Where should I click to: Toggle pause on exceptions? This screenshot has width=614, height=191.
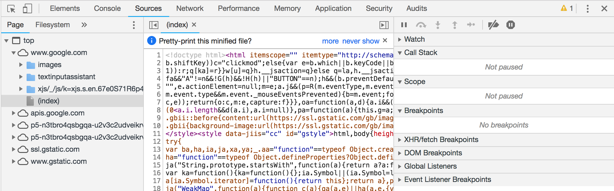click(511, 25)
